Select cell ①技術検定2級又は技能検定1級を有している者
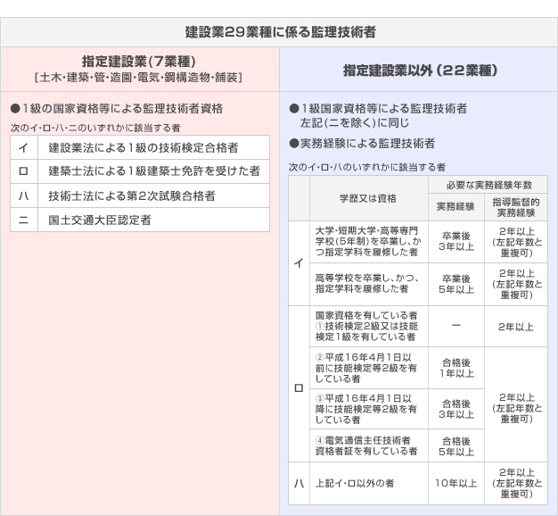 369,326
